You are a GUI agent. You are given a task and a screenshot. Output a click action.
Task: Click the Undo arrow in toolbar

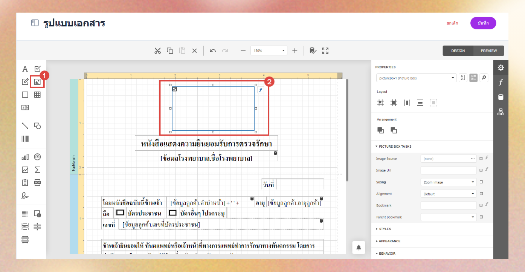pyautogui.click(x=213, y=51)
